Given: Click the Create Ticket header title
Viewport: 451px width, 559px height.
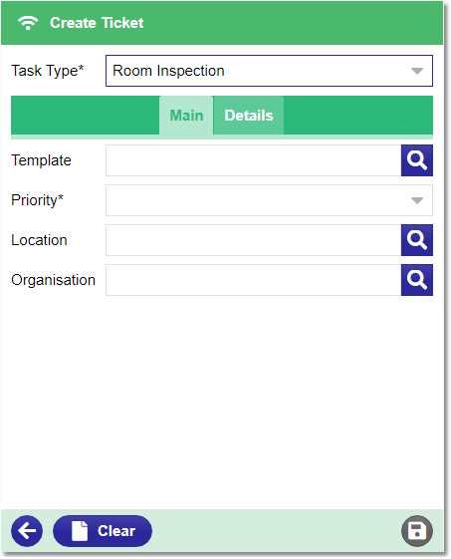Looking at the screenshot, I should pyautogui.click(x=97, y=23).
